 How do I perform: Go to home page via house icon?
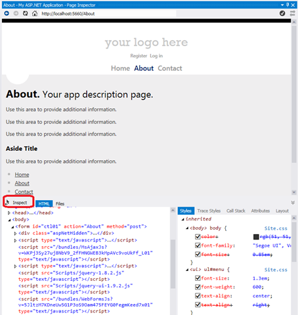tap(35, 14)
